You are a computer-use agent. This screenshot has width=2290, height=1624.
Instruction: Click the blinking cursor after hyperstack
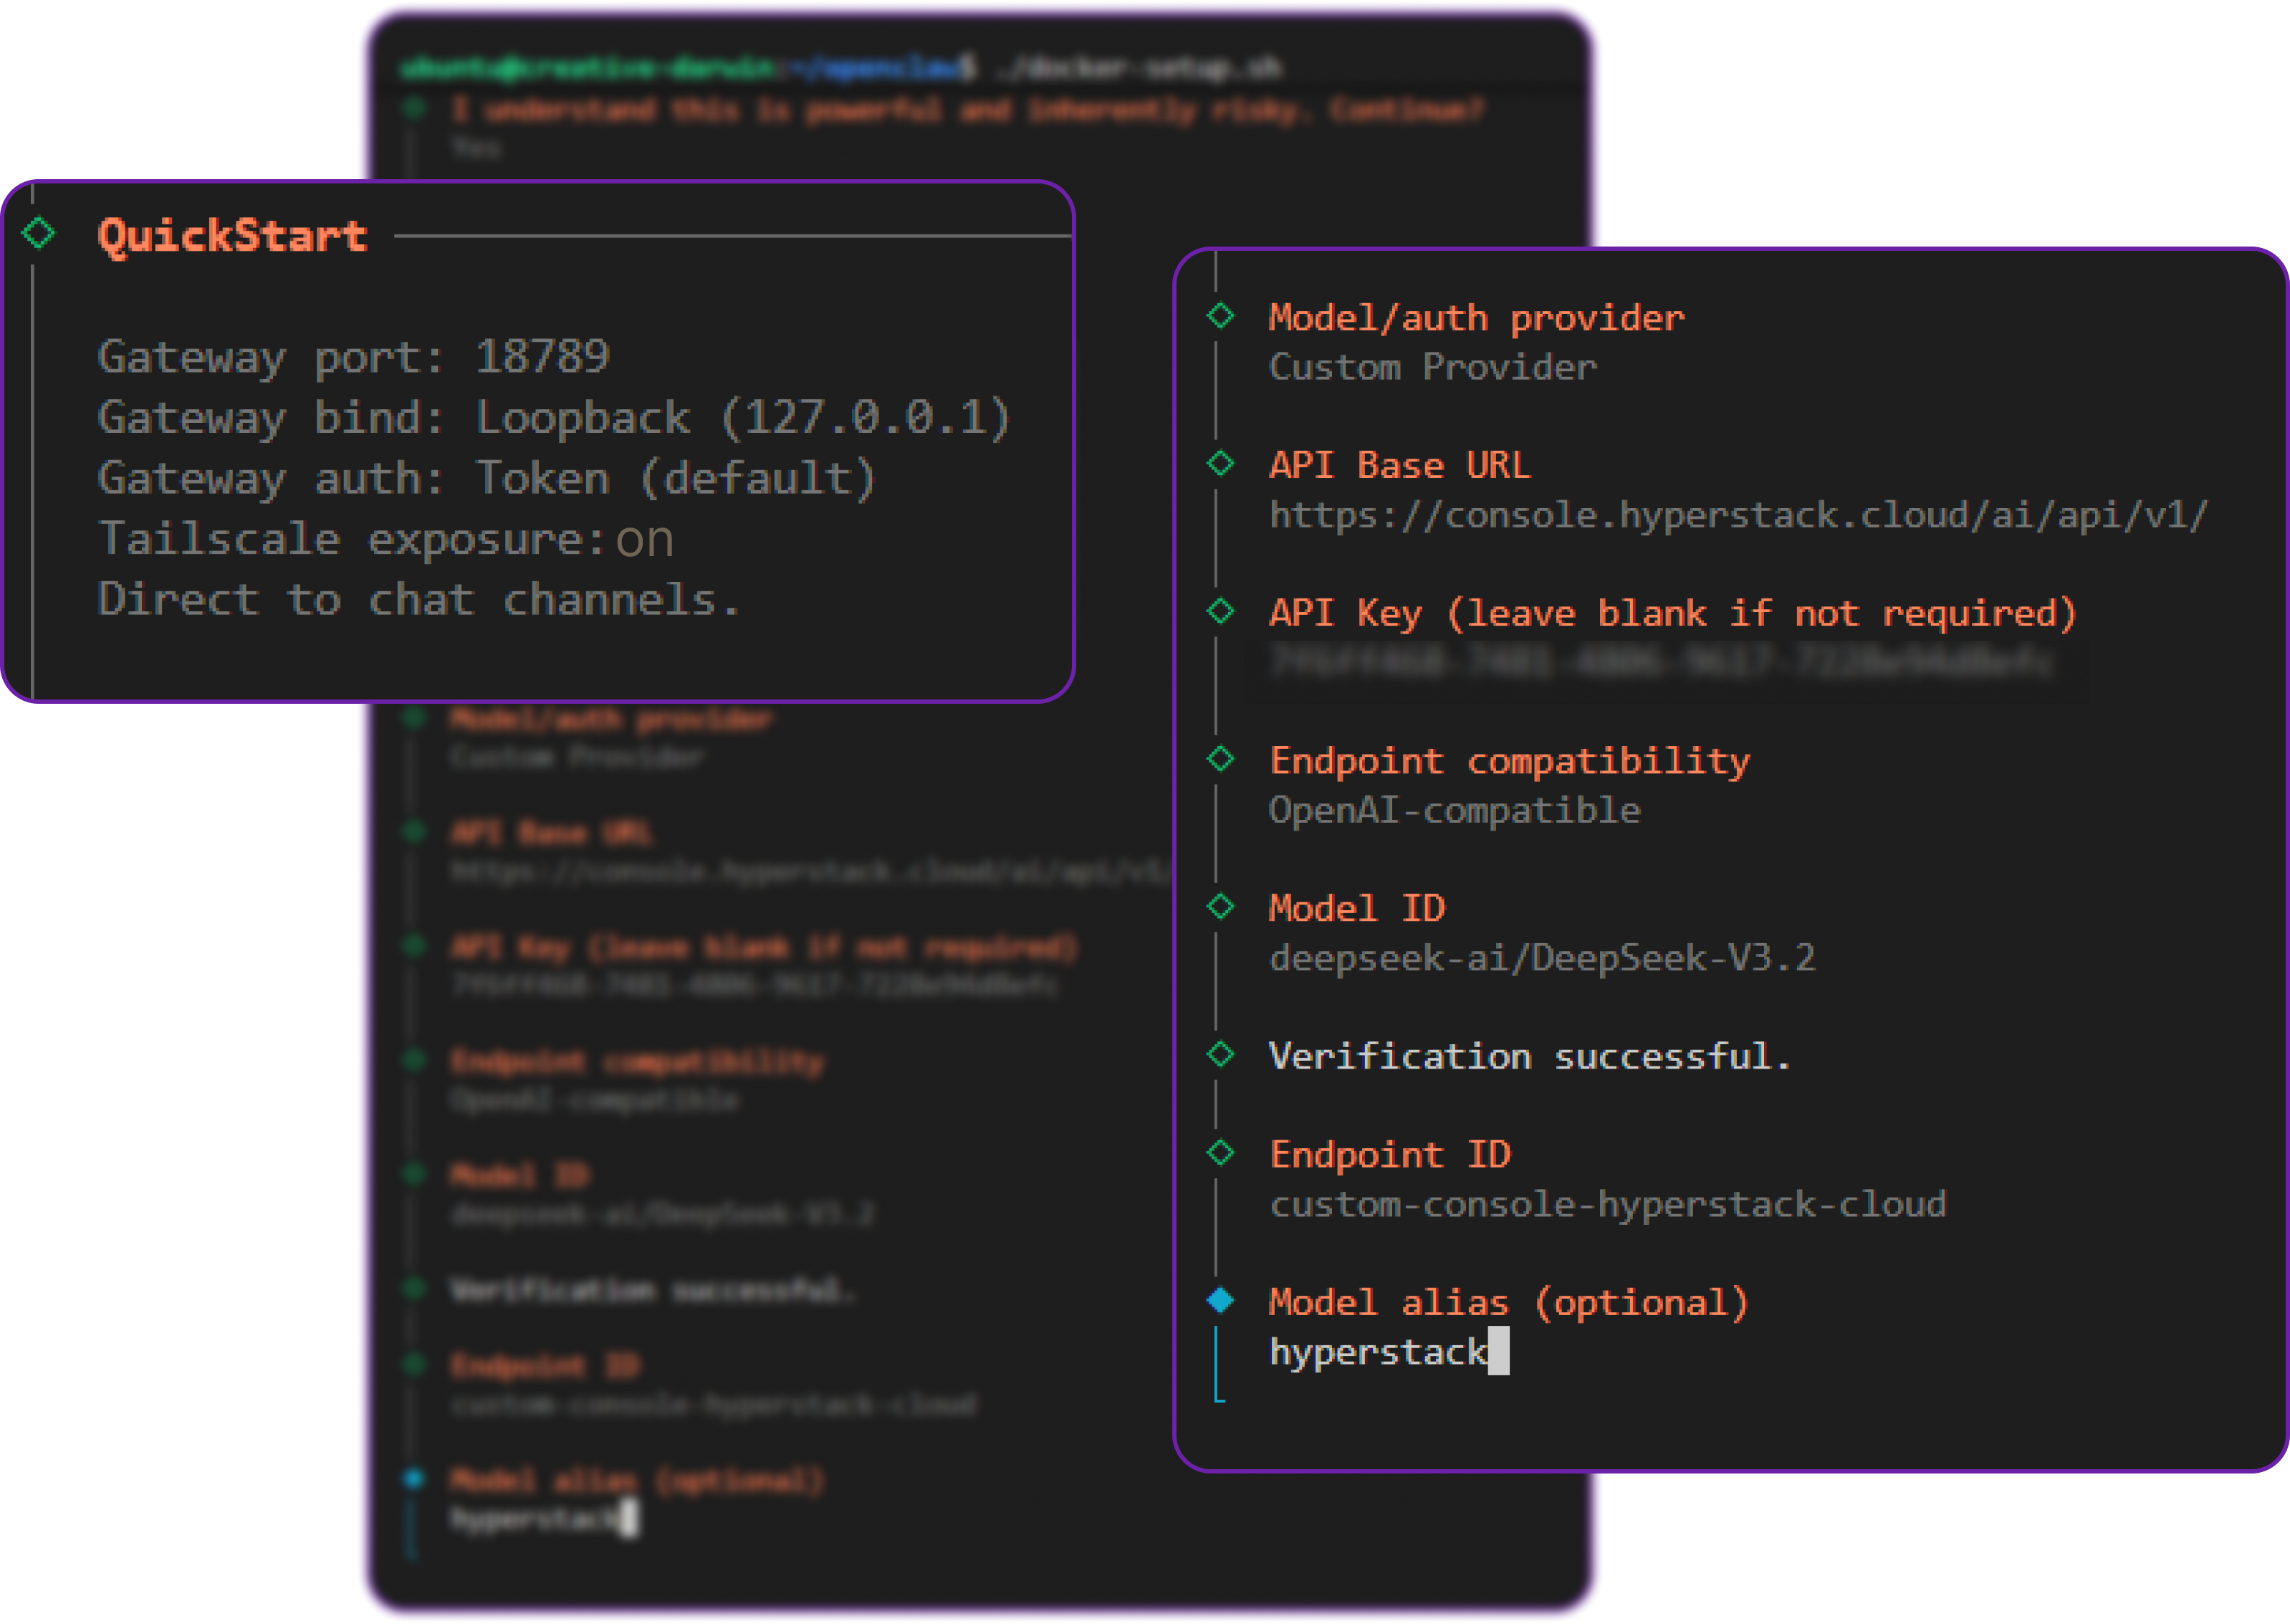click(1498, 1352)
